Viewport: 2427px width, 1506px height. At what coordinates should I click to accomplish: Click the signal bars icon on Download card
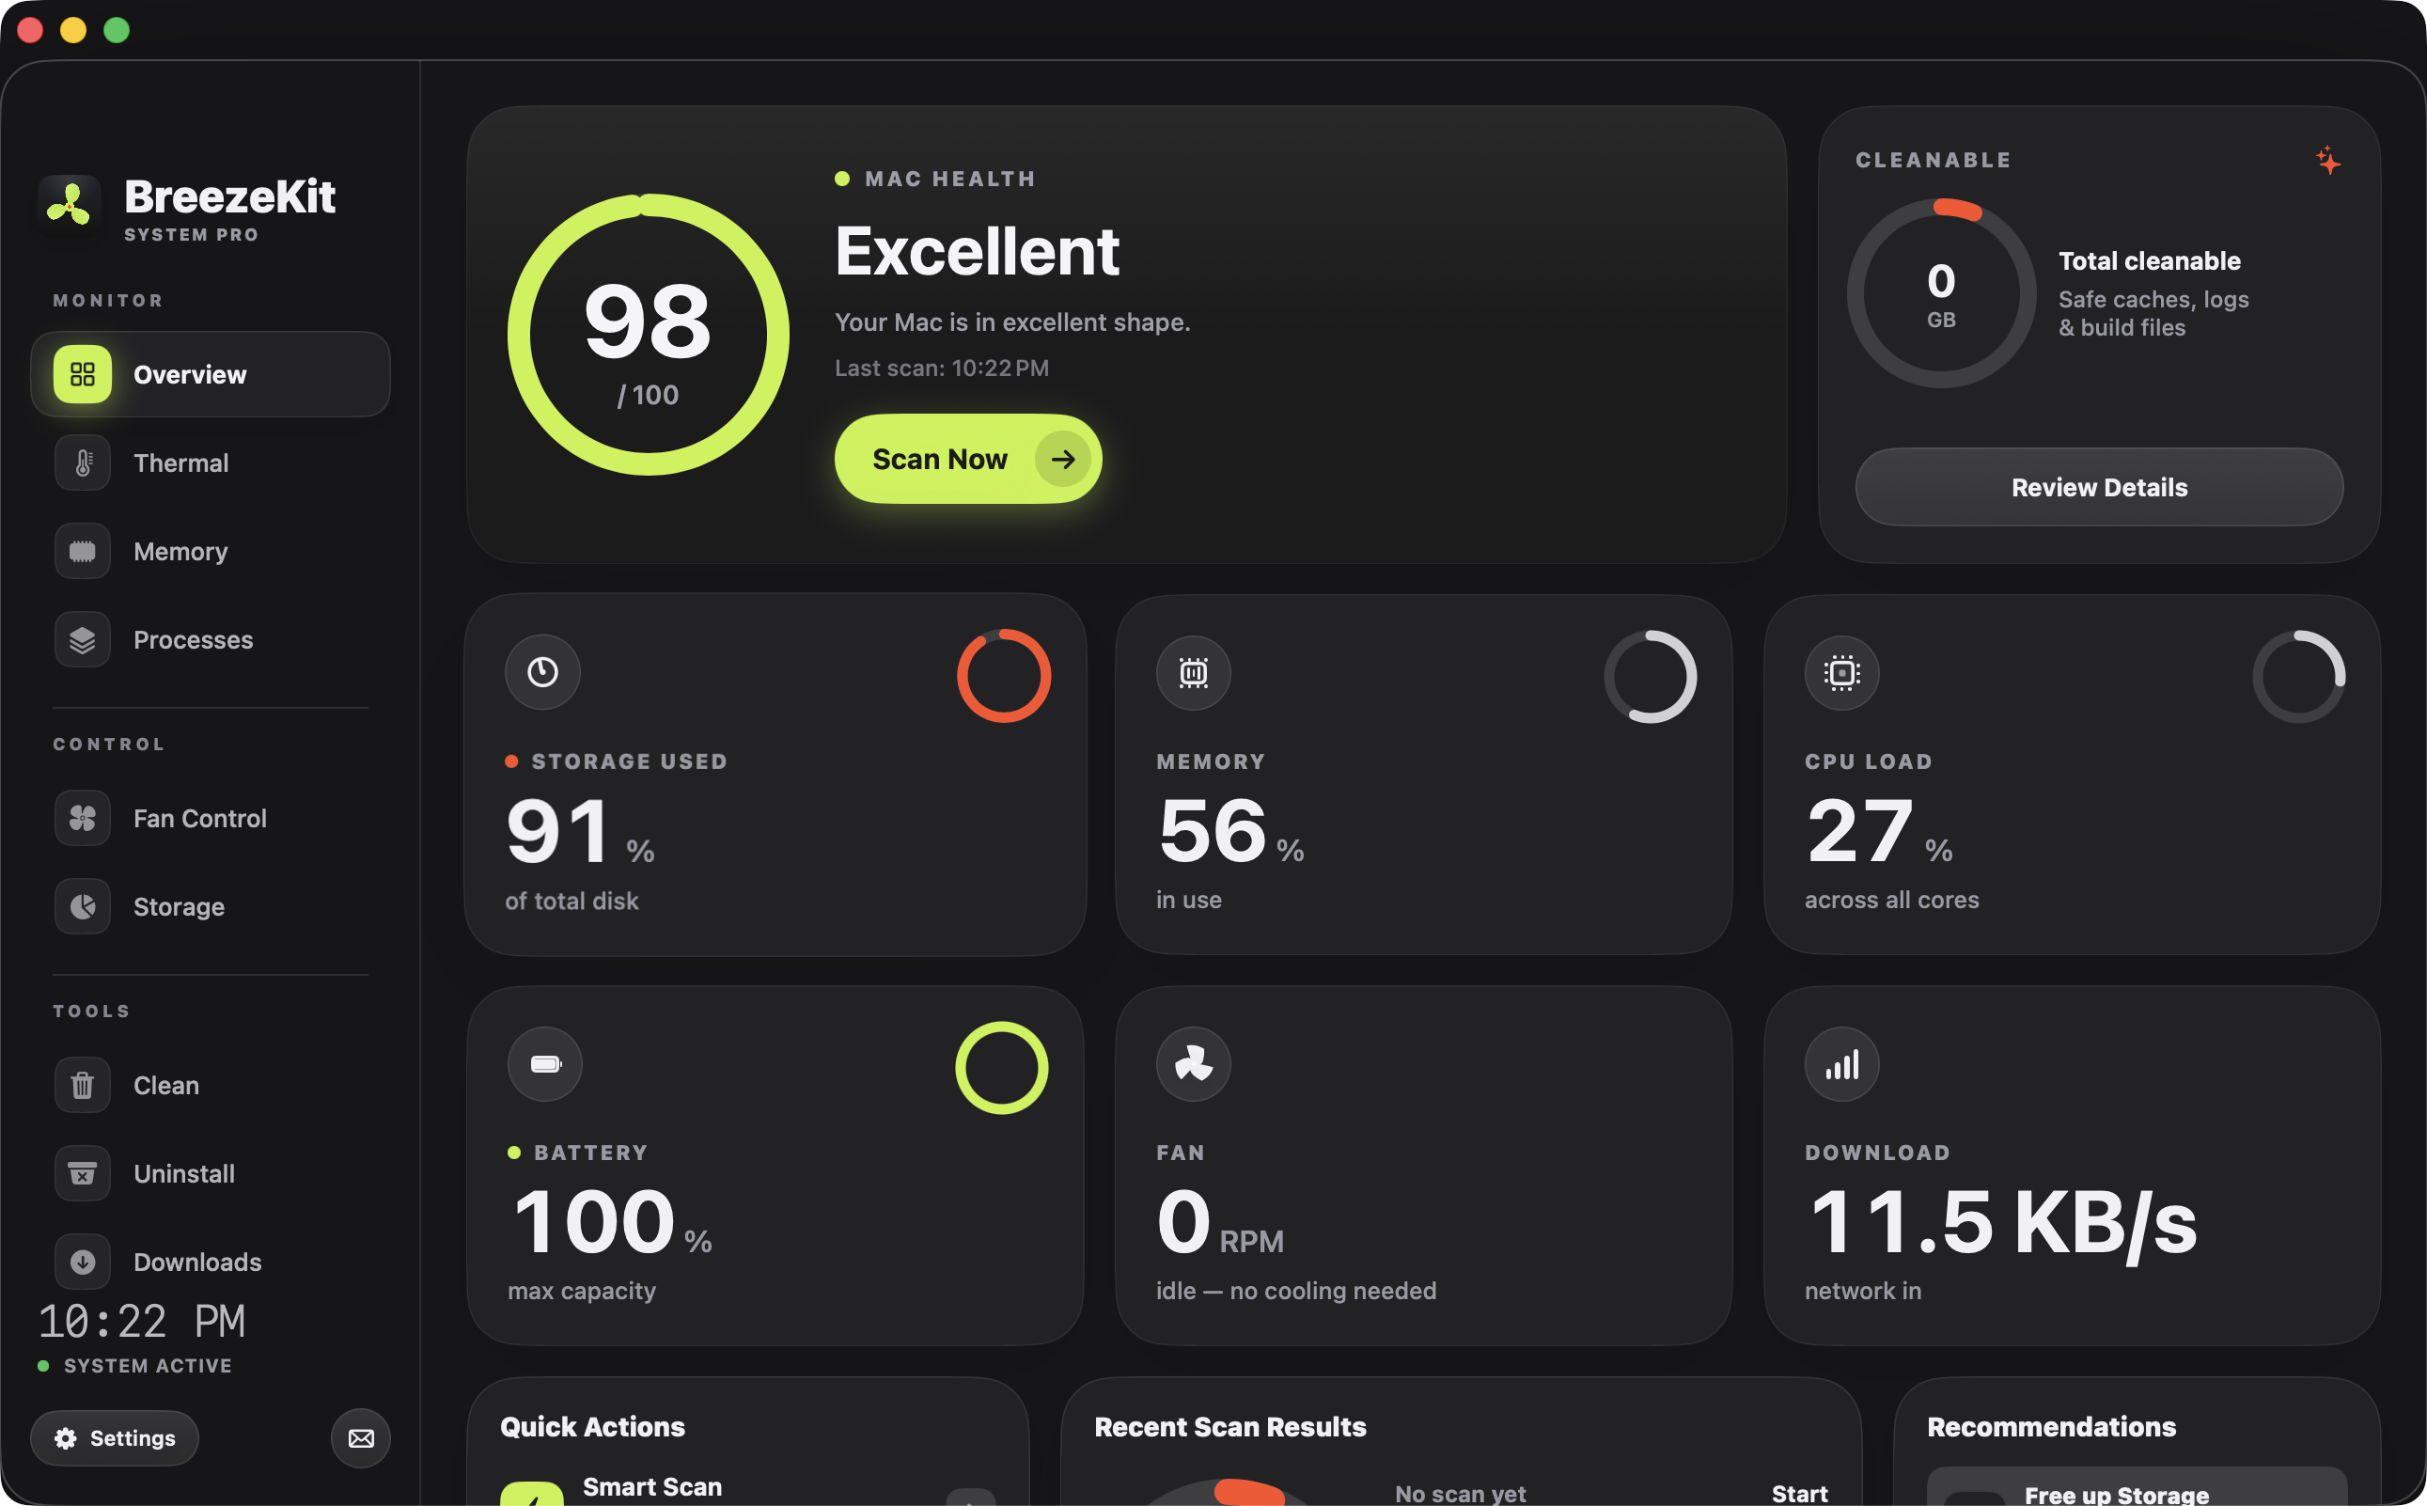click(1841, 1064)
